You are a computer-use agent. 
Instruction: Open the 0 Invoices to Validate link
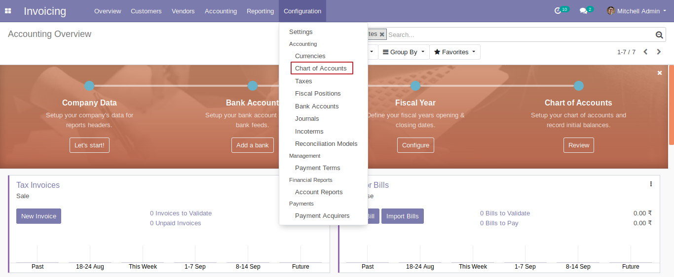(x=181, y=213)
